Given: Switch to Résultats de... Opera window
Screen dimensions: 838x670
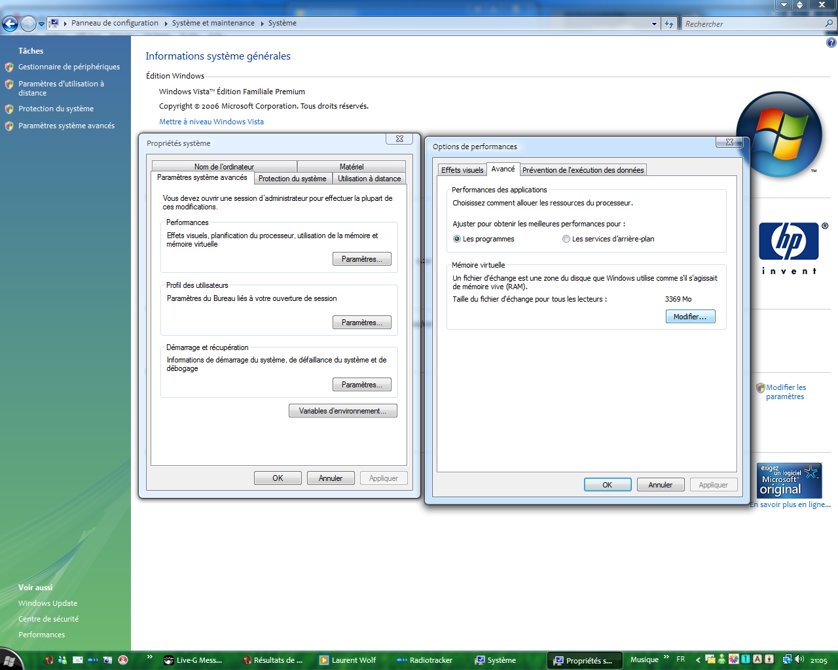Looking at the screenshot, I should coord(272,660).
